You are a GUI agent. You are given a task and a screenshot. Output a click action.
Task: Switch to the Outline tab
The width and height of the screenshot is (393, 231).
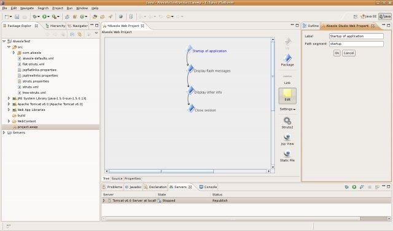[x=311, y=26]
